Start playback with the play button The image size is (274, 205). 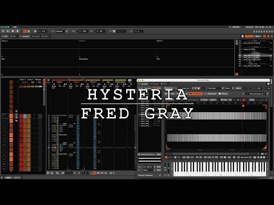click(3, 31)
